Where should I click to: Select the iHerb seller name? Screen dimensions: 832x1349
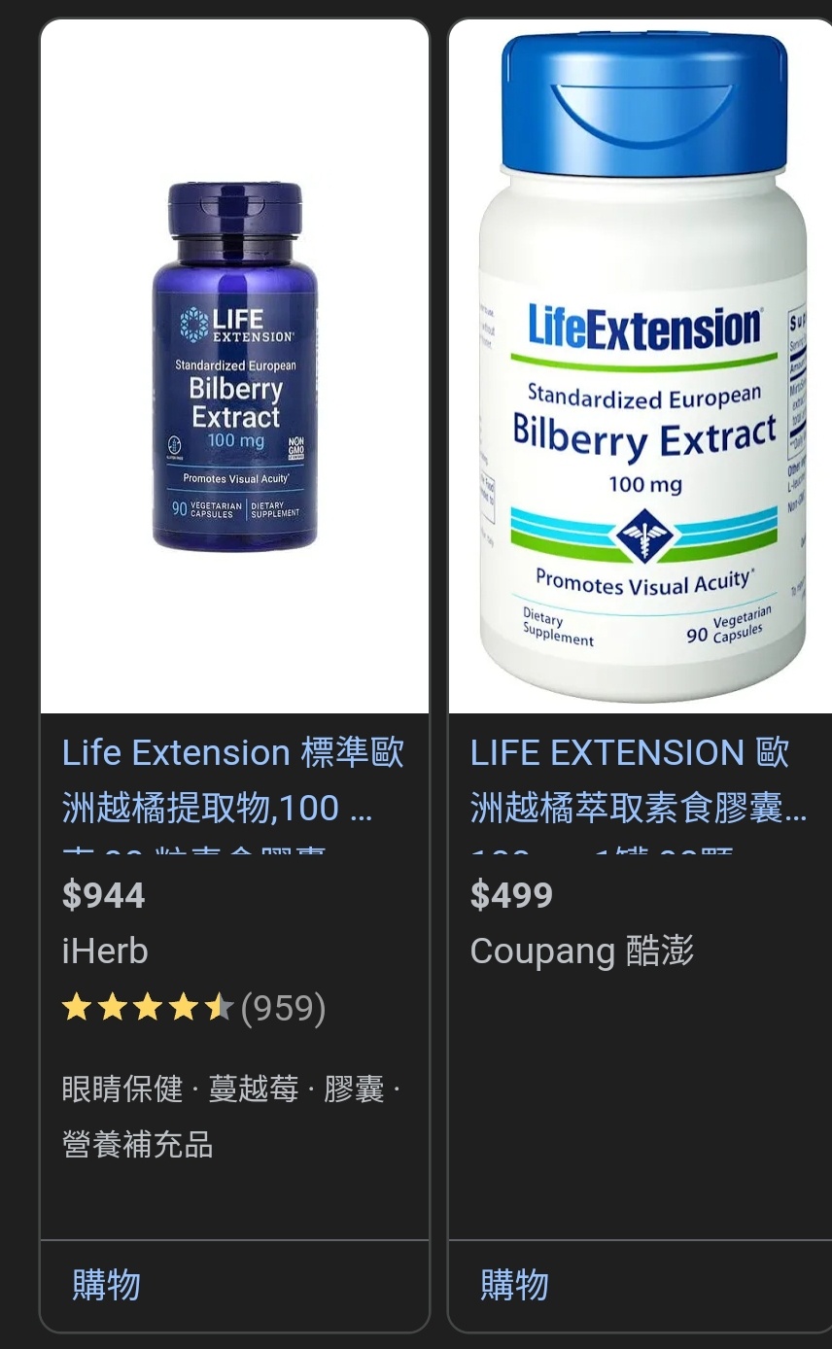105,951
